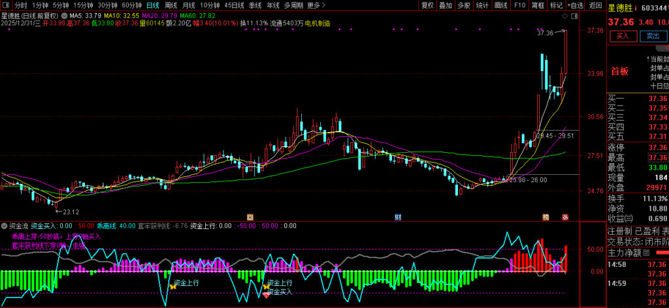Open the 多周期 period option
669x308 pixels.
293,5
